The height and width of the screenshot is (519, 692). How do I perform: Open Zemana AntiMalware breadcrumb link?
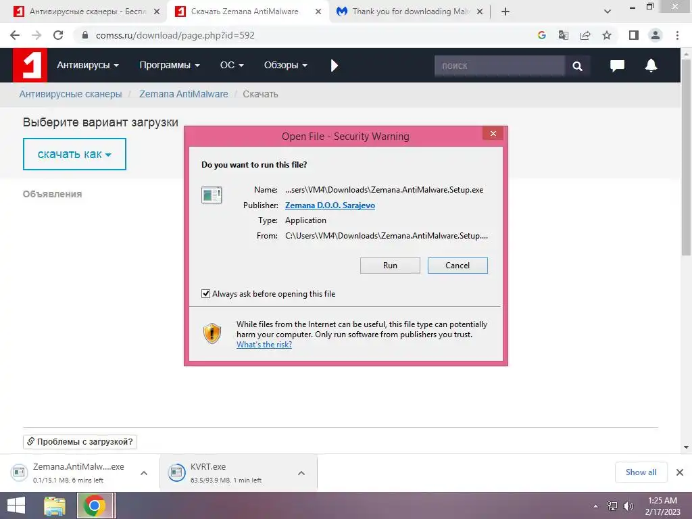click(x=184, y=94)
